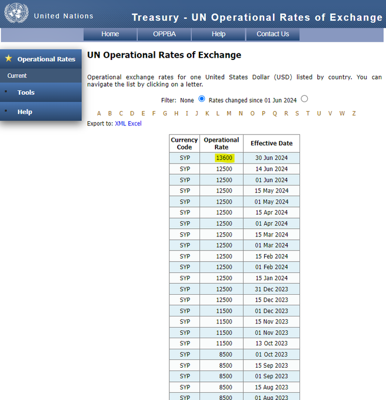This screenshot has width=386, height=400.
Task: Jump to countries starting with W
Action: (342, 114)
